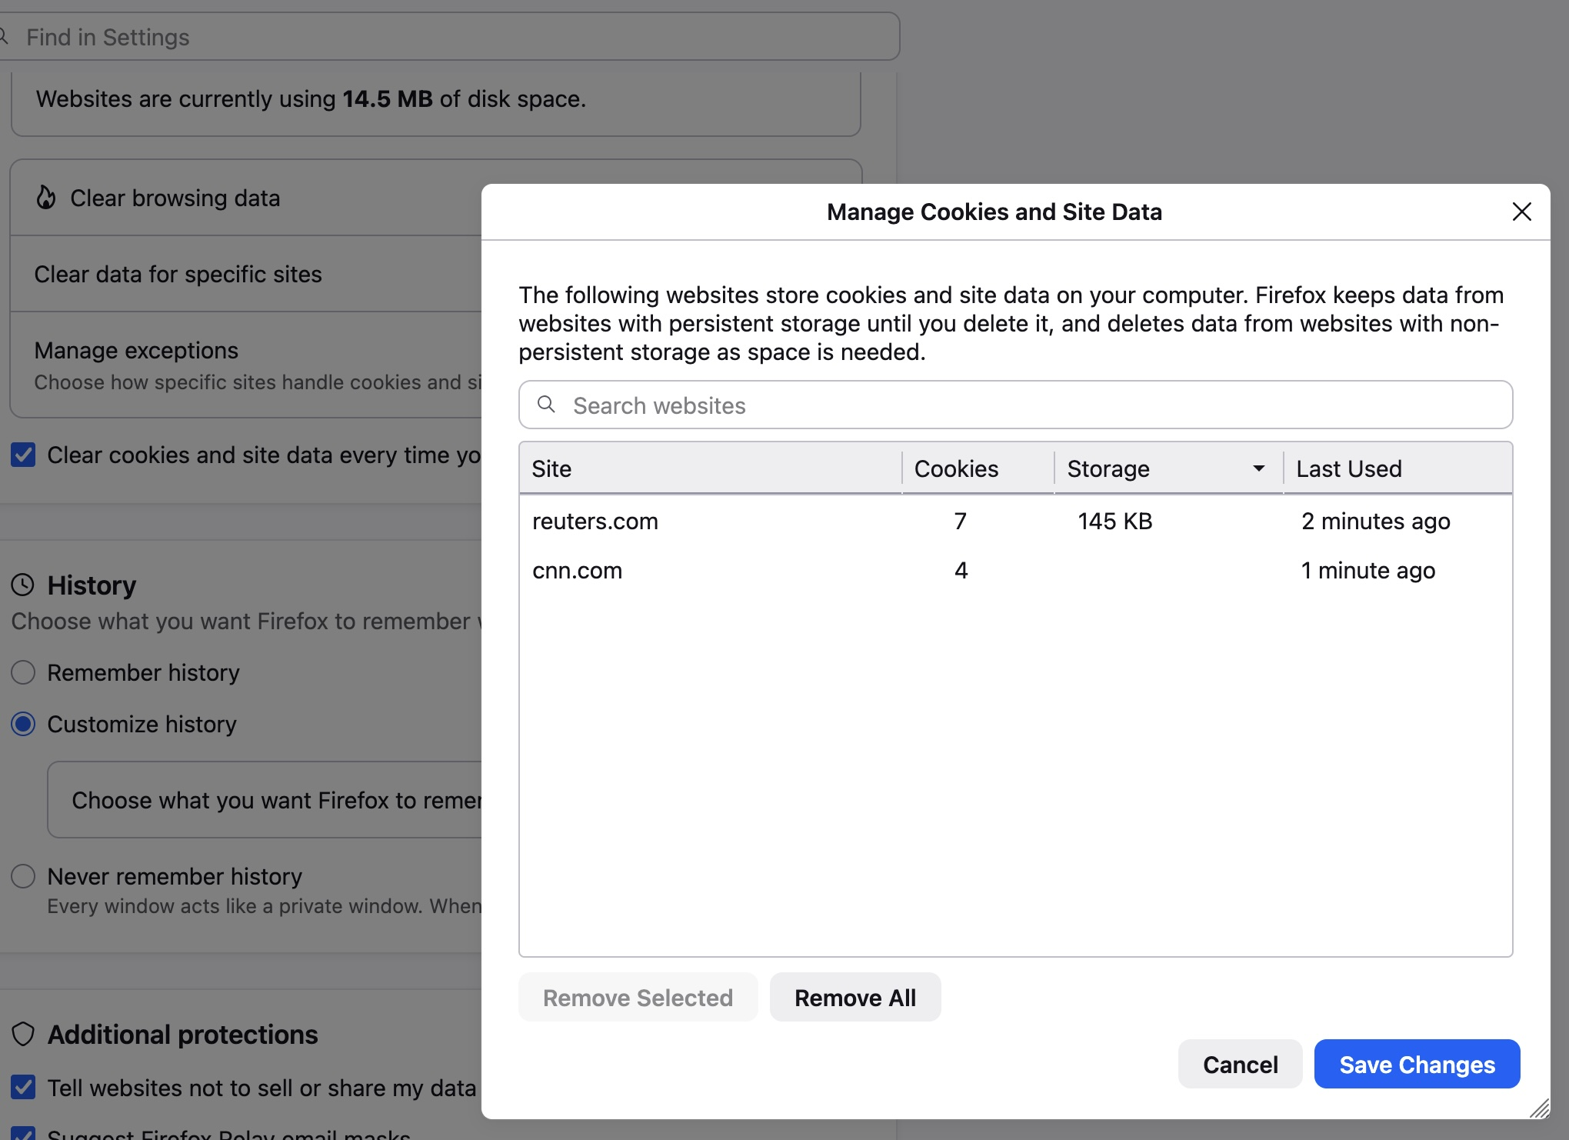
Task: Click the magnifier icon in Search websites
Action: tap(546, 405)
